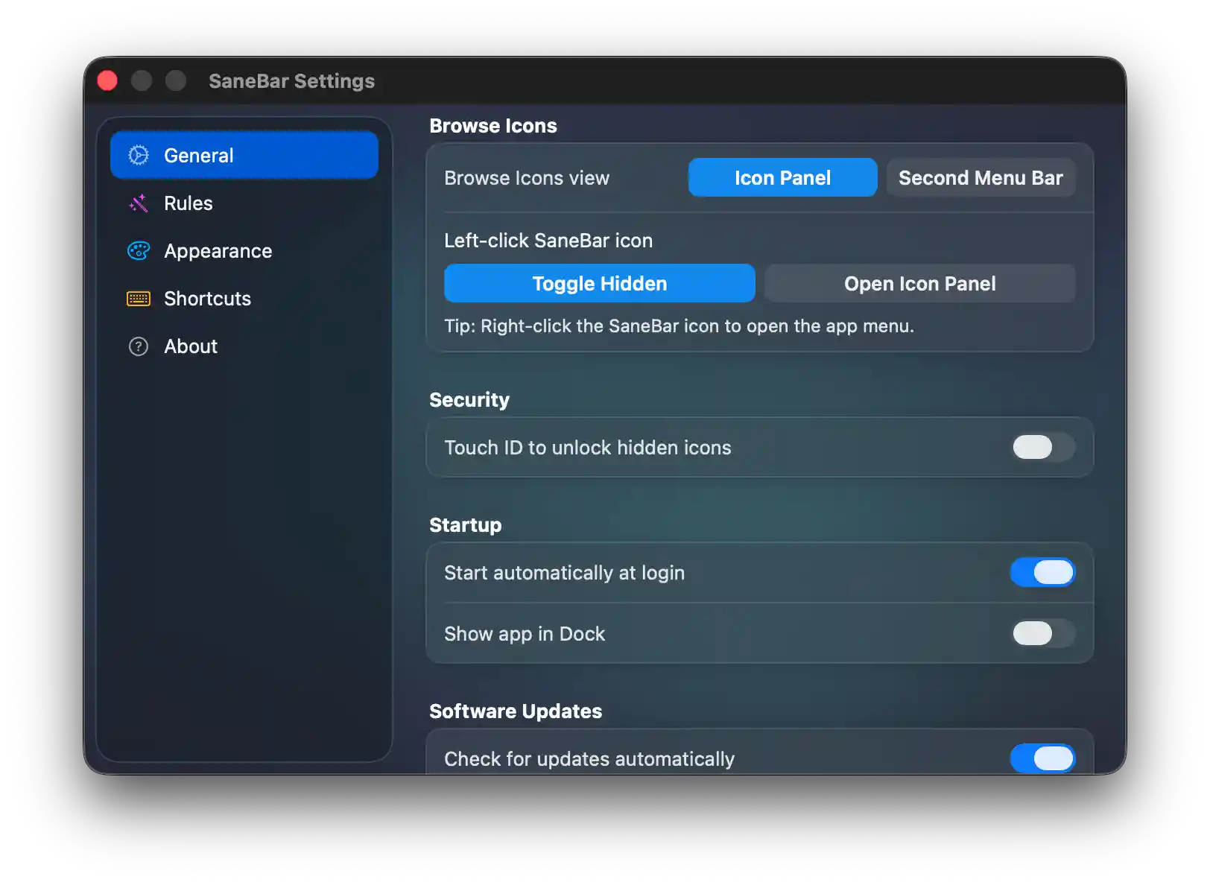Click the Appearance palette icon
The image size is (1210, 885).
[x=139, y=251]
